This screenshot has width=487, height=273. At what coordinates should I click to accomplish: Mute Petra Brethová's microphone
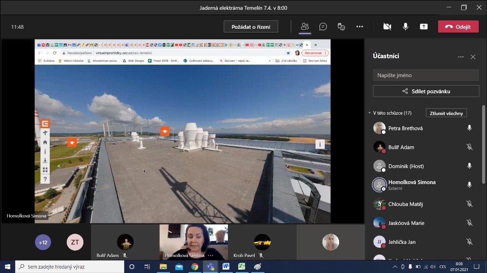[469, 128]
